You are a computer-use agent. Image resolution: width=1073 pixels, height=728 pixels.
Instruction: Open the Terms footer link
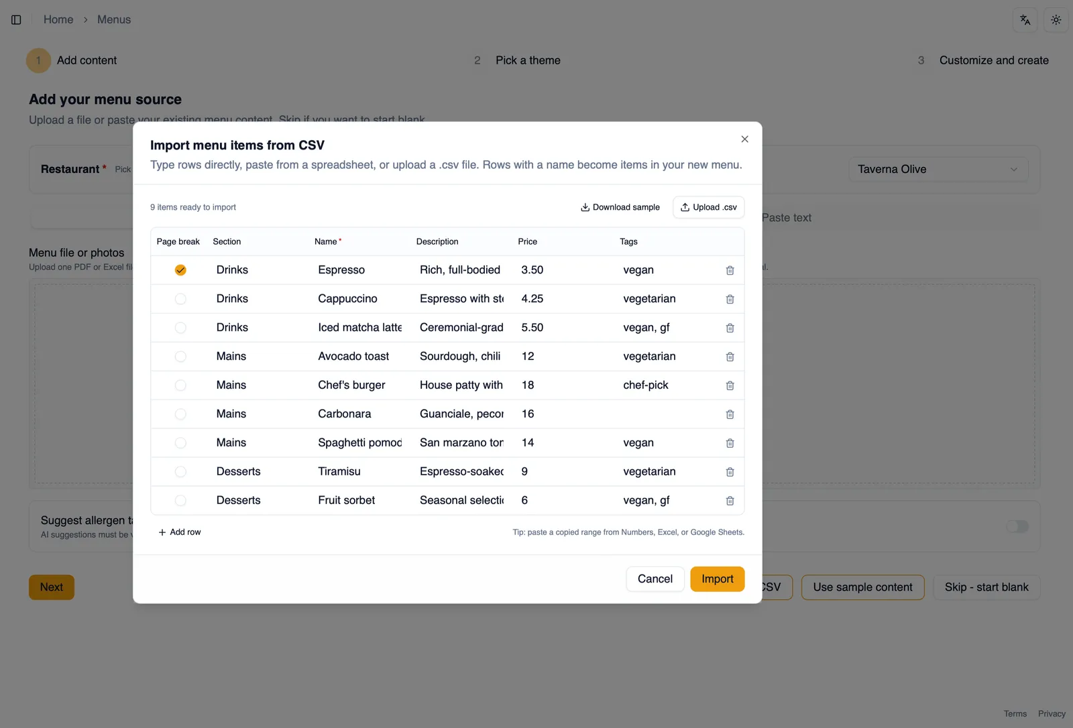coord(1015,714)
